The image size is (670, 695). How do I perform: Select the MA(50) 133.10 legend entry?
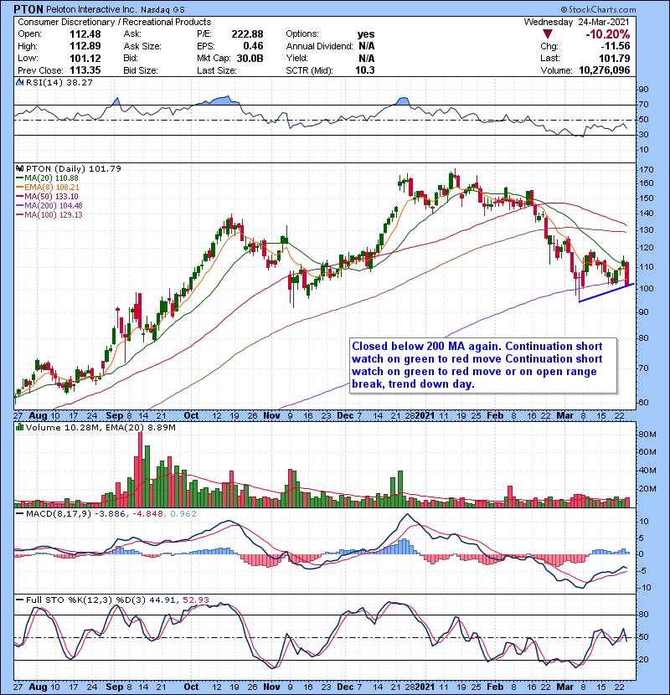(47, 196)
